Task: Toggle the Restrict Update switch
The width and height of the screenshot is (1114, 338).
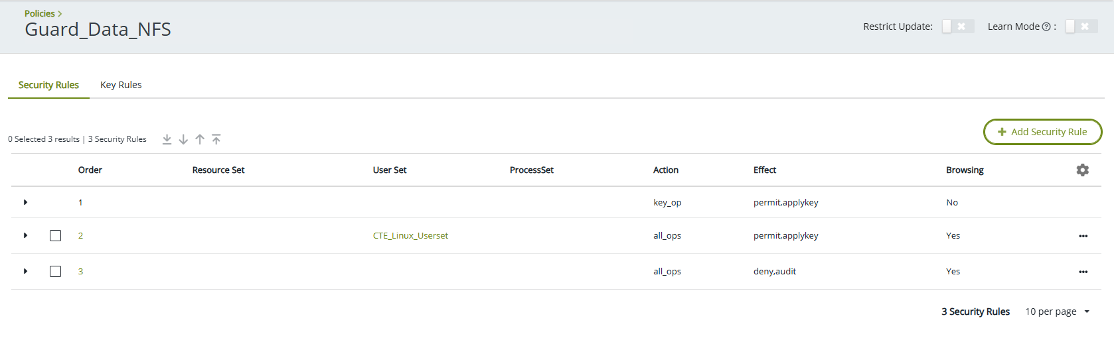Action: (x=957, y=27)
